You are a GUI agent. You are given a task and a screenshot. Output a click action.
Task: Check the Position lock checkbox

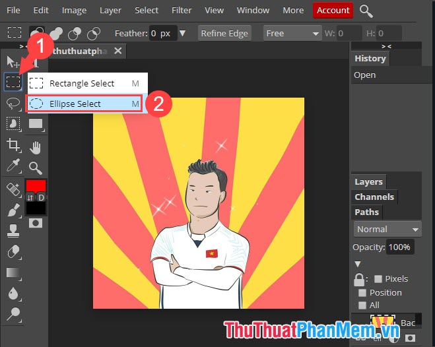point(362,292)
